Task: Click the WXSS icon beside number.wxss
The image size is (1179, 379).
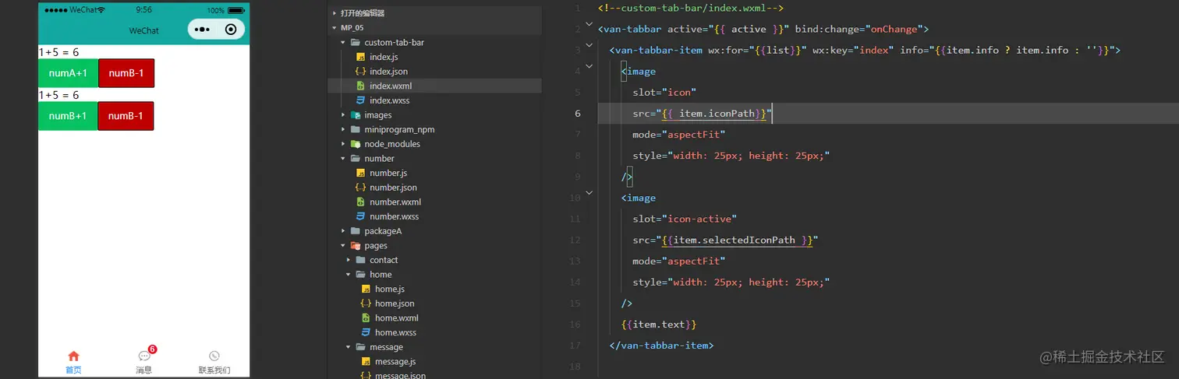Action: click(360, 216)
